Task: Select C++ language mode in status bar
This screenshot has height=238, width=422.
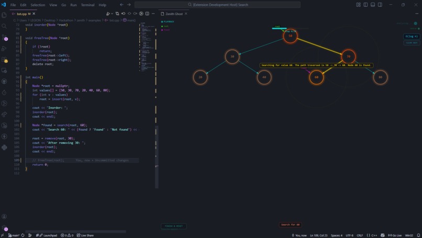Action: pyautogui.click(x=374, y=235)
